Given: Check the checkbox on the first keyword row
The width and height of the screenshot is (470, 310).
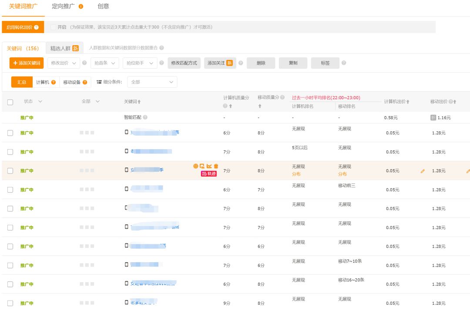Looking at the screenshot, I should point(10,133).
